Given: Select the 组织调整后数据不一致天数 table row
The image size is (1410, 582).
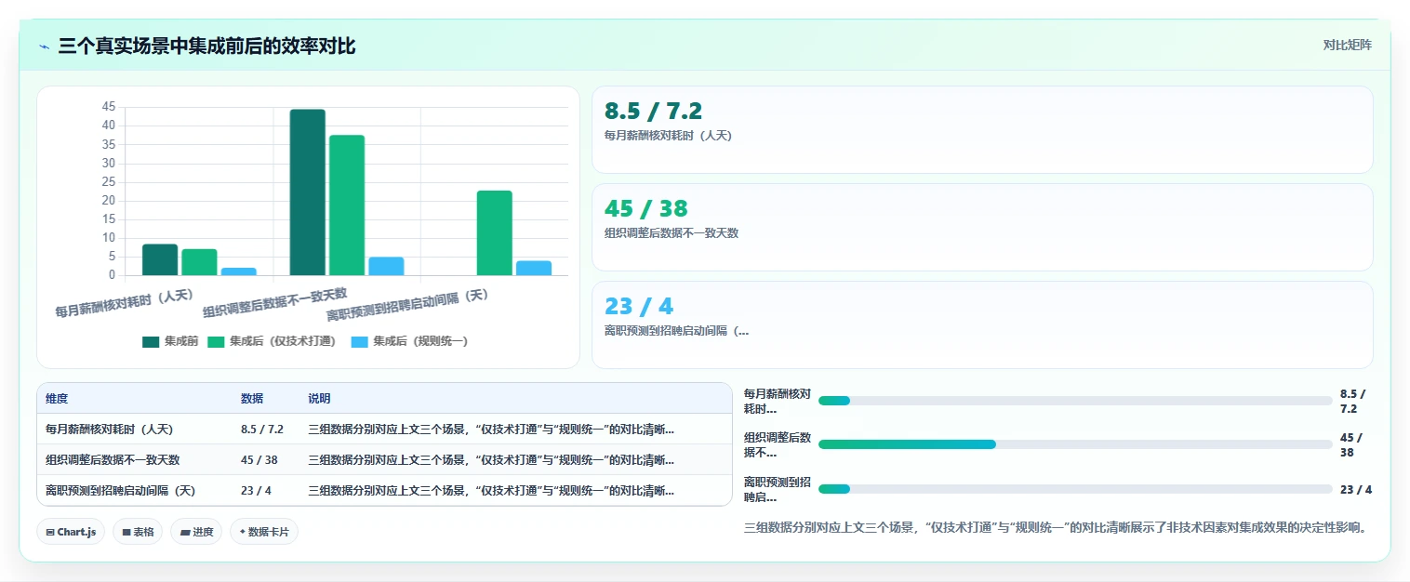Looking at the screenshot, I should (x=385, y=459).
